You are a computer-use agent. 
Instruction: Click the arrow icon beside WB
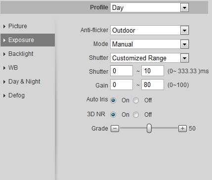coord(4,68)
